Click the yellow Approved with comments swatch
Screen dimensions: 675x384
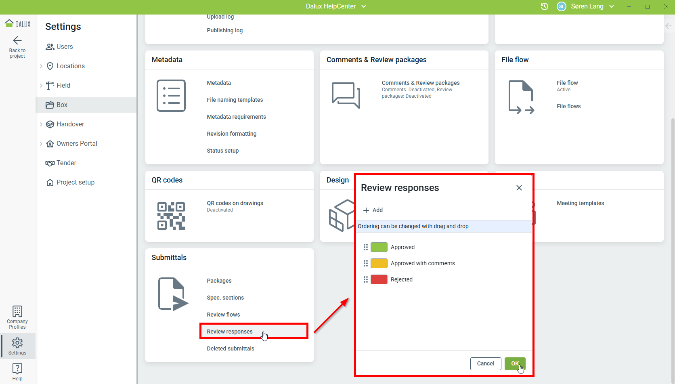pos(379,263)
